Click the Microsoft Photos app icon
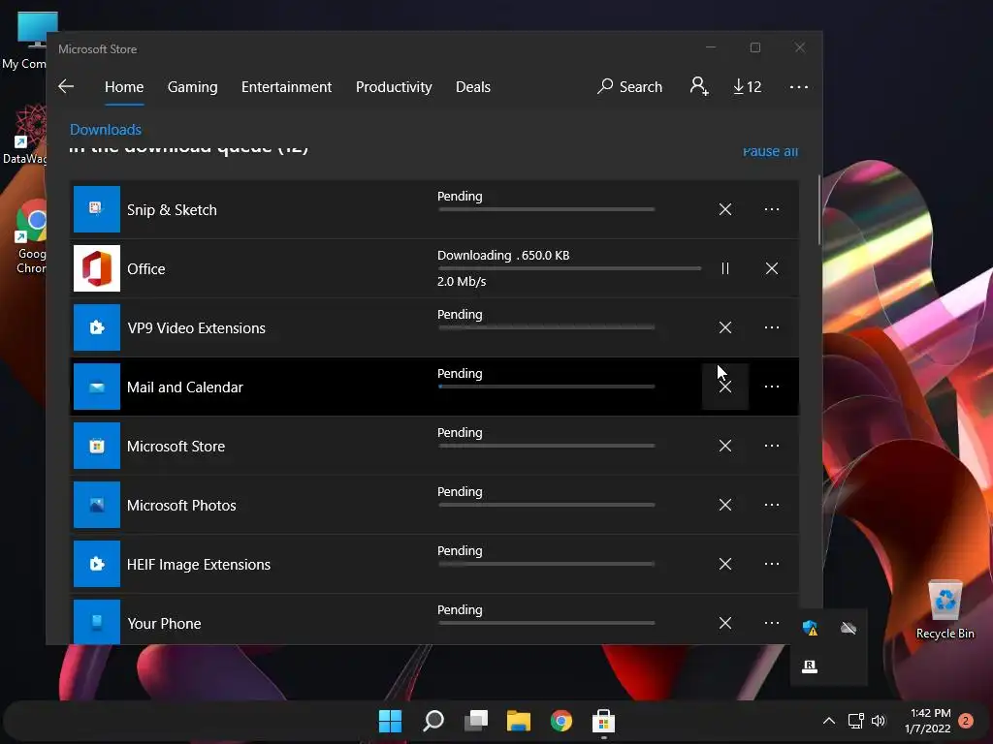This screenshot has width=993, height=744. 97,505
